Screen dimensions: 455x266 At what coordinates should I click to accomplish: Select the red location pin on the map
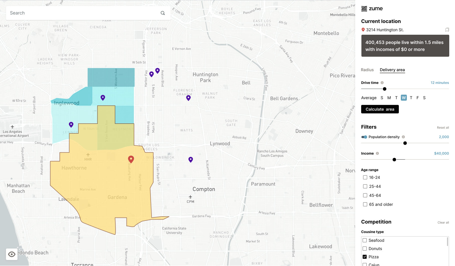pyautogui.click(x=131, y=159)
